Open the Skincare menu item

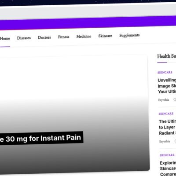click(105, 36)
